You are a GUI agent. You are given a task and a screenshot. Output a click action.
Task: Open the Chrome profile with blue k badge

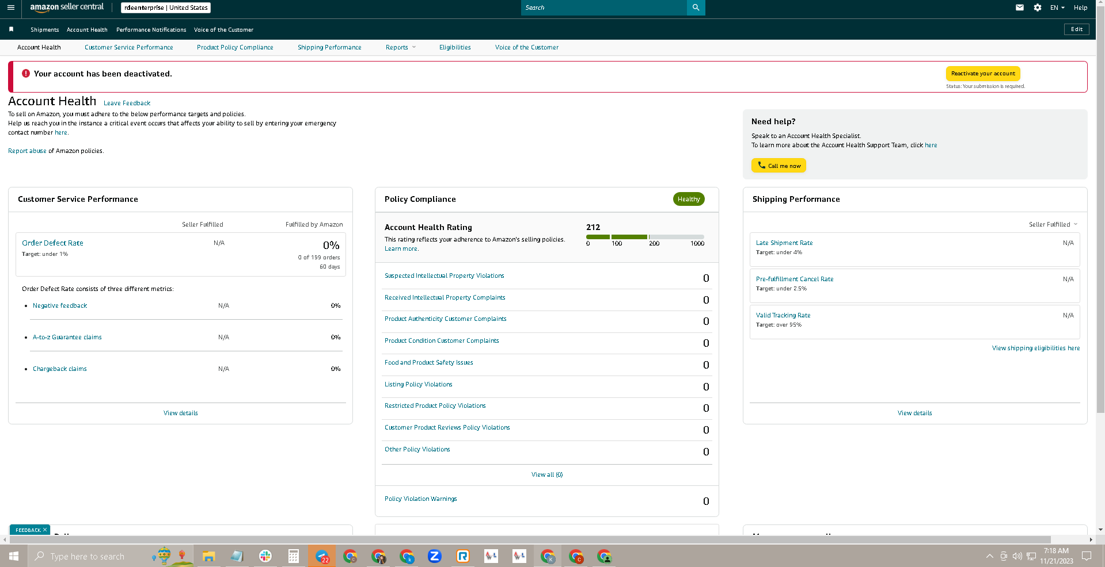pyautogui.click(x=407, y=556)
